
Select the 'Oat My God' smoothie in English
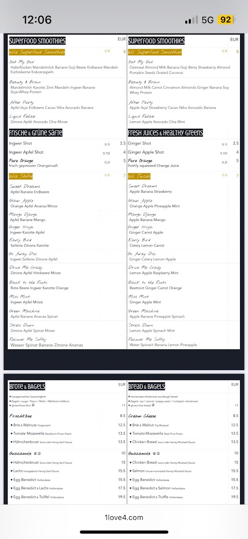tap(141, 62)
